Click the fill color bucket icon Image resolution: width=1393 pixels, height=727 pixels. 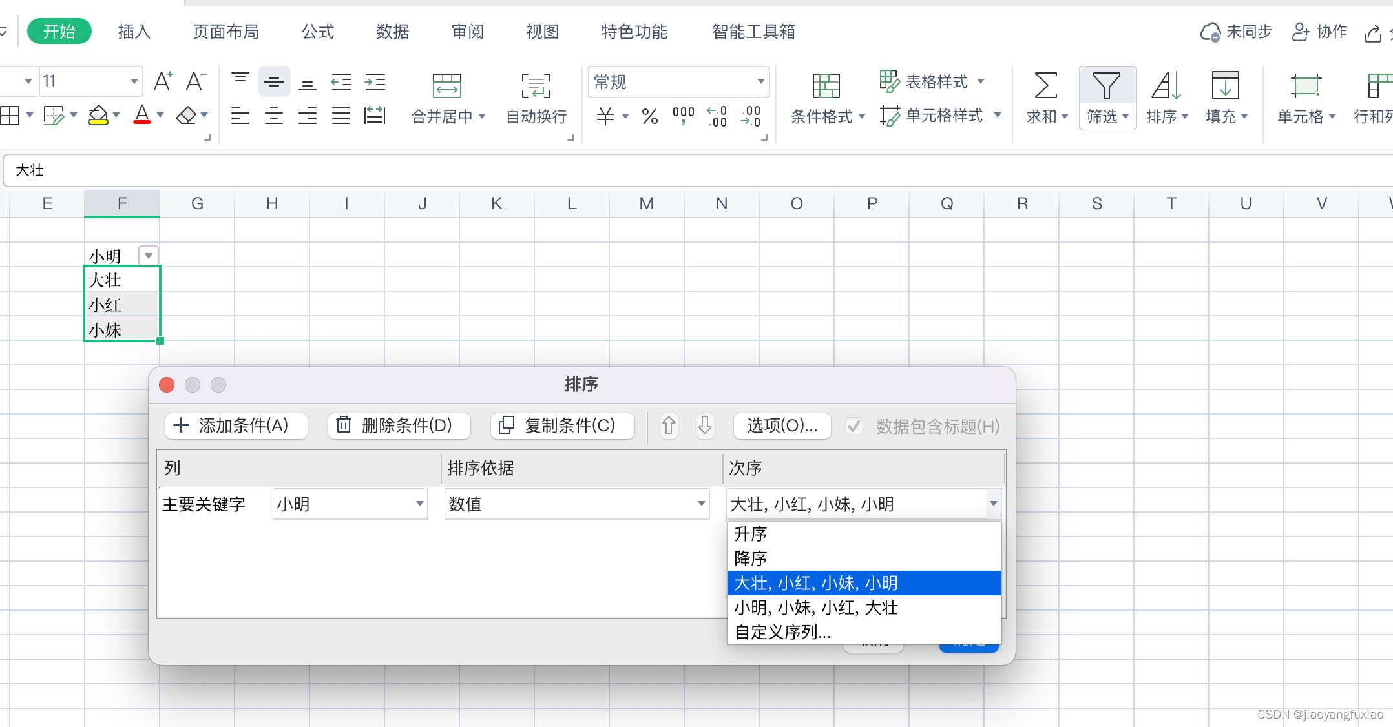[98, 116]
